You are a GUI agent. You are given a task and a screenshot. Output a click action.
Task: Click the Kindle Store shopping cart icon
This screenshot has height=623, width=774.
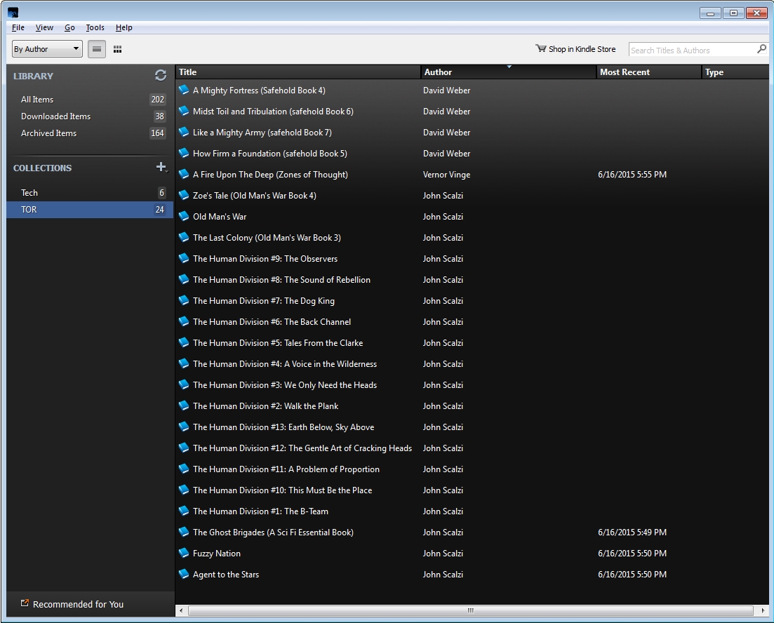(x=540, y=49)
